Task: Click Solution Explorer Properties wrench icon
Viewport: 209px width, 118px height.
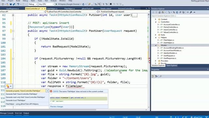Action: (191, 12)
